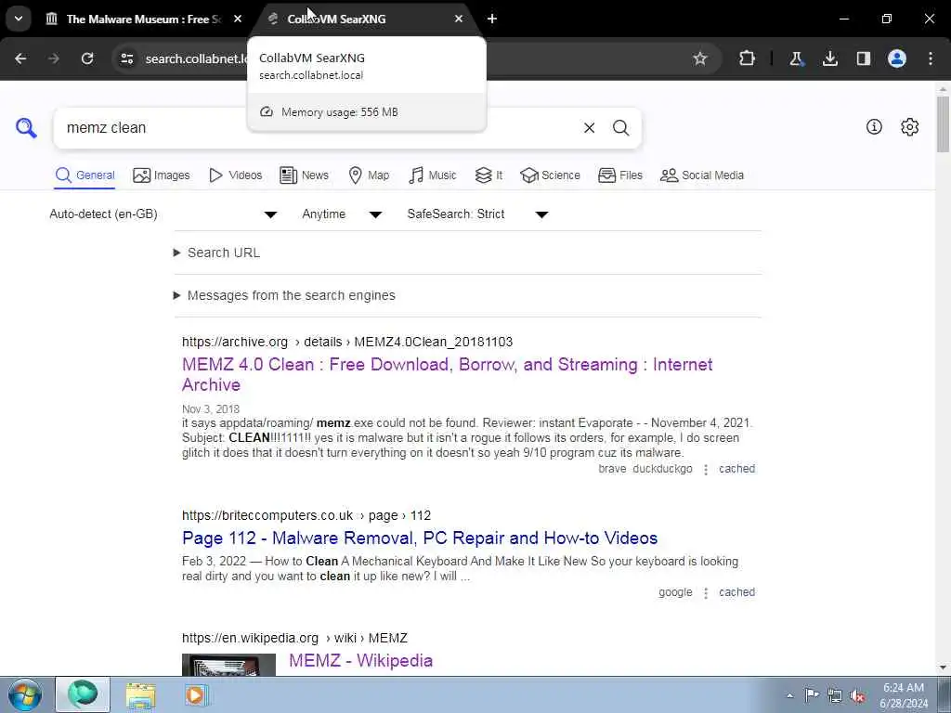Switch to Files category
This screenshot has height=713, width=951.
coord(619,175)
